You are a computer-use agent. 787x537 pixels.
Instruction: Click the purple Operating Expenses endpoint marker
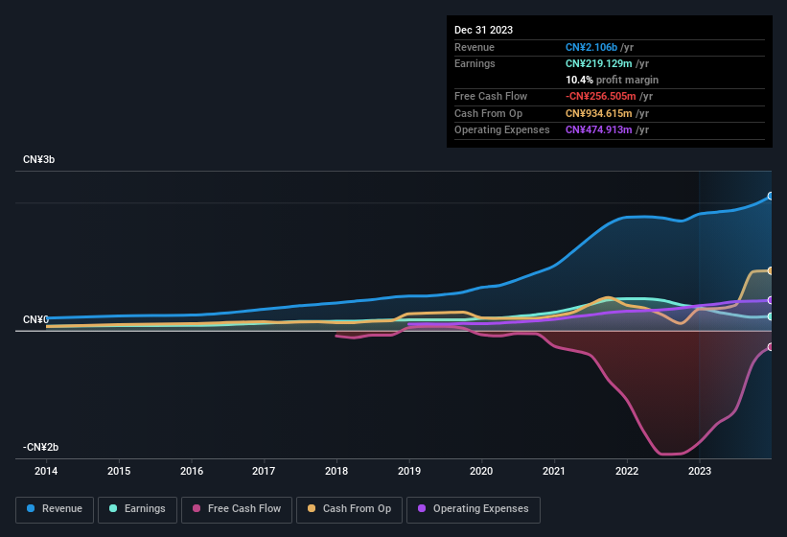tap(771, 300)
